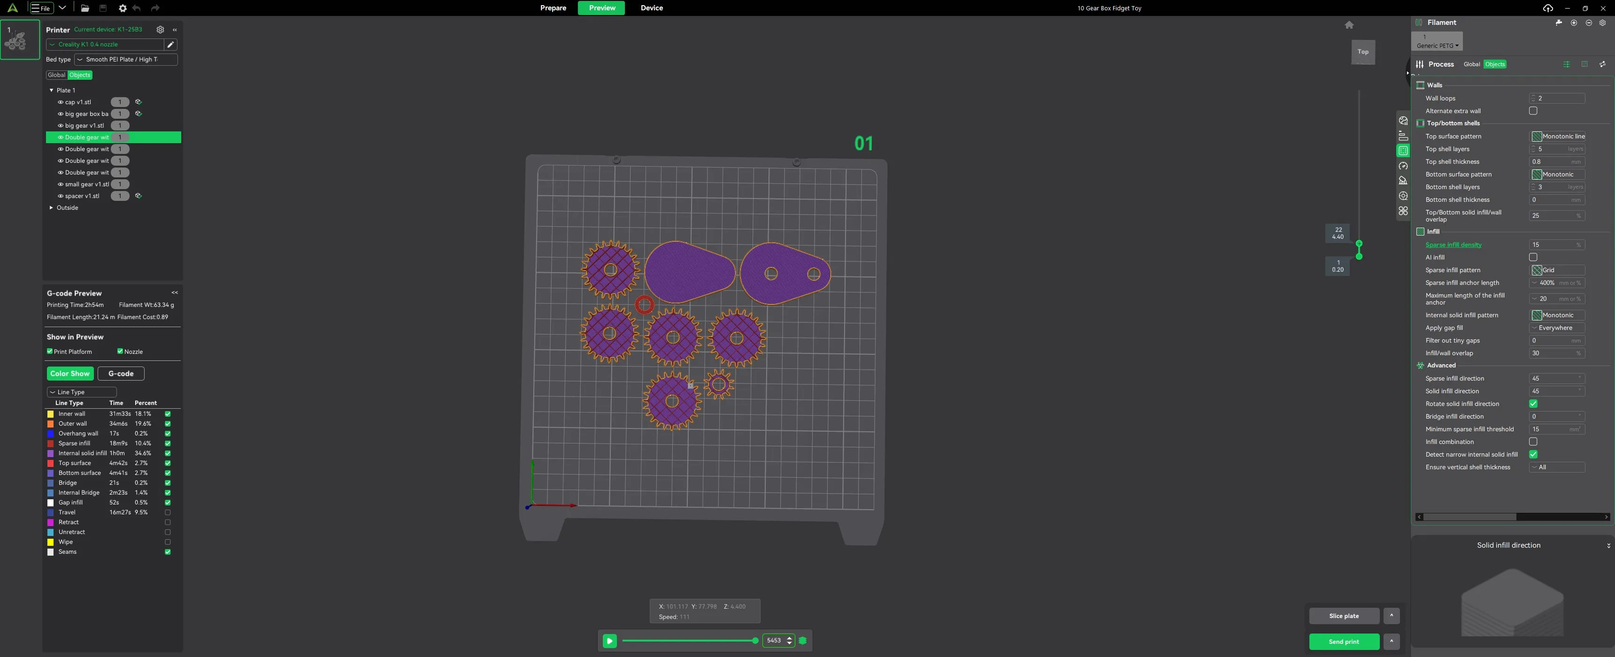Click the undo arrow in top toolbar
This screenshot has width=1615, height=657.
tap(137, 8)
